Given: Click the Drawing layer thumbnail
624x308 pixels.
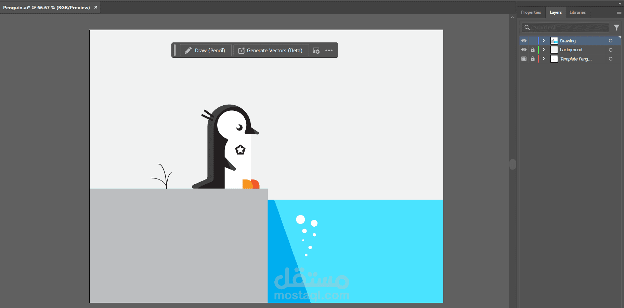Looking at the screenshot, I should (x=554, y=40).
